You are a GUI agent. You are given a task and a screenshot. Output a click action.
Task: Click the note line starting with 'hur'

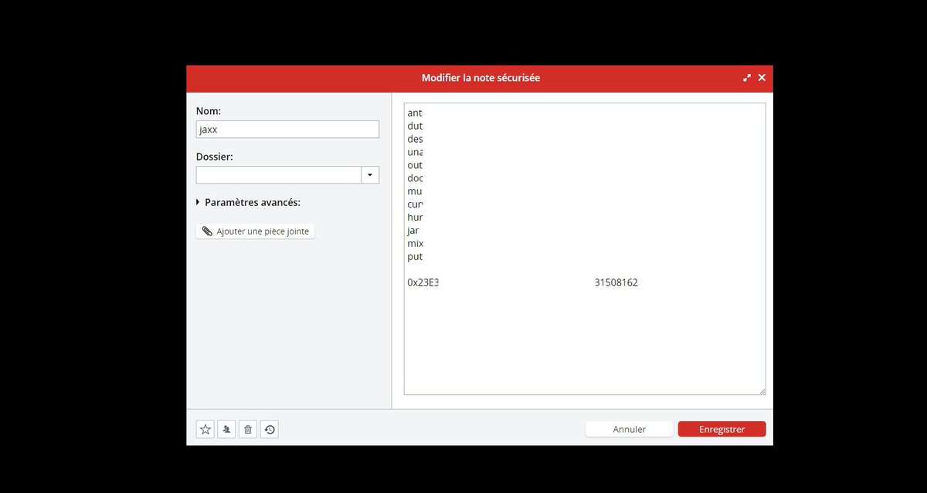(x=415, y=218)
